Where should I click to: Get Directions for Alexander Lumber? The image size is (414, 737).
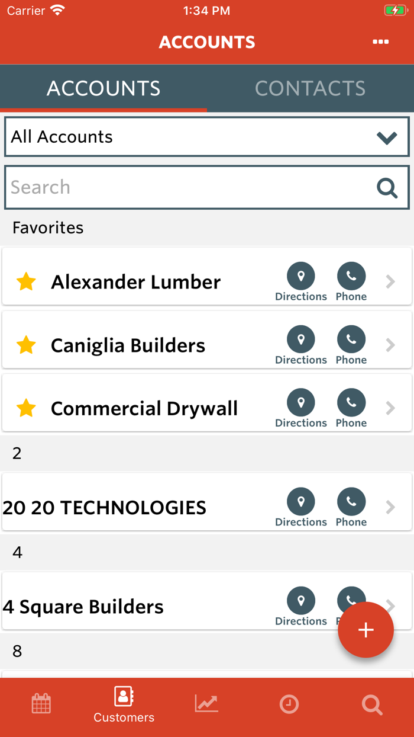pyautogui.click(x=301, y=276)
